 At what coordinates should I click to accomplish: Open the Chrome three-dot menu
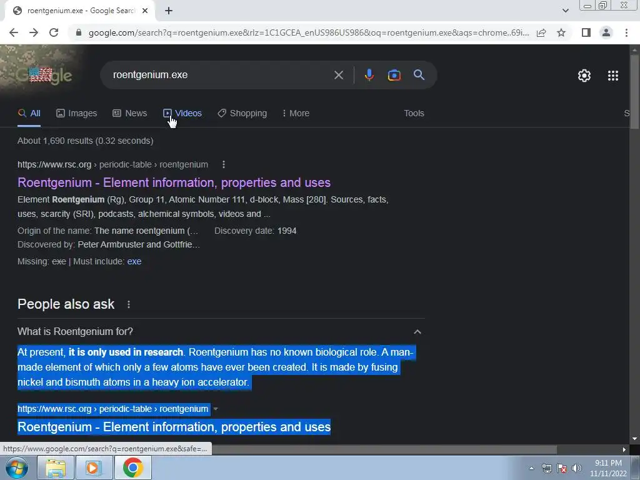[x=626, y=32]
